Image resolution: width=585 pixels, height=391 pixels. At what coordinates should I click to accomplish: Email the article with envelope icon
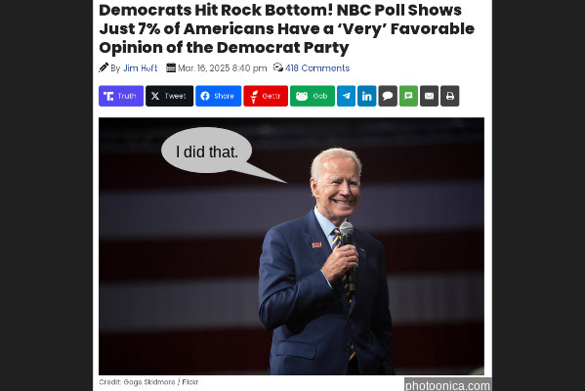click(x=429, y=96)
